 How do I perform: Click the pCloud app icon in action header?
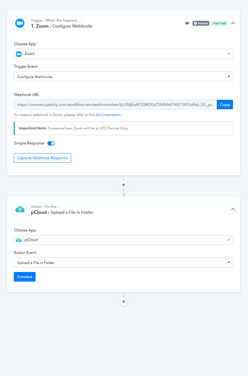coord(20,209)
